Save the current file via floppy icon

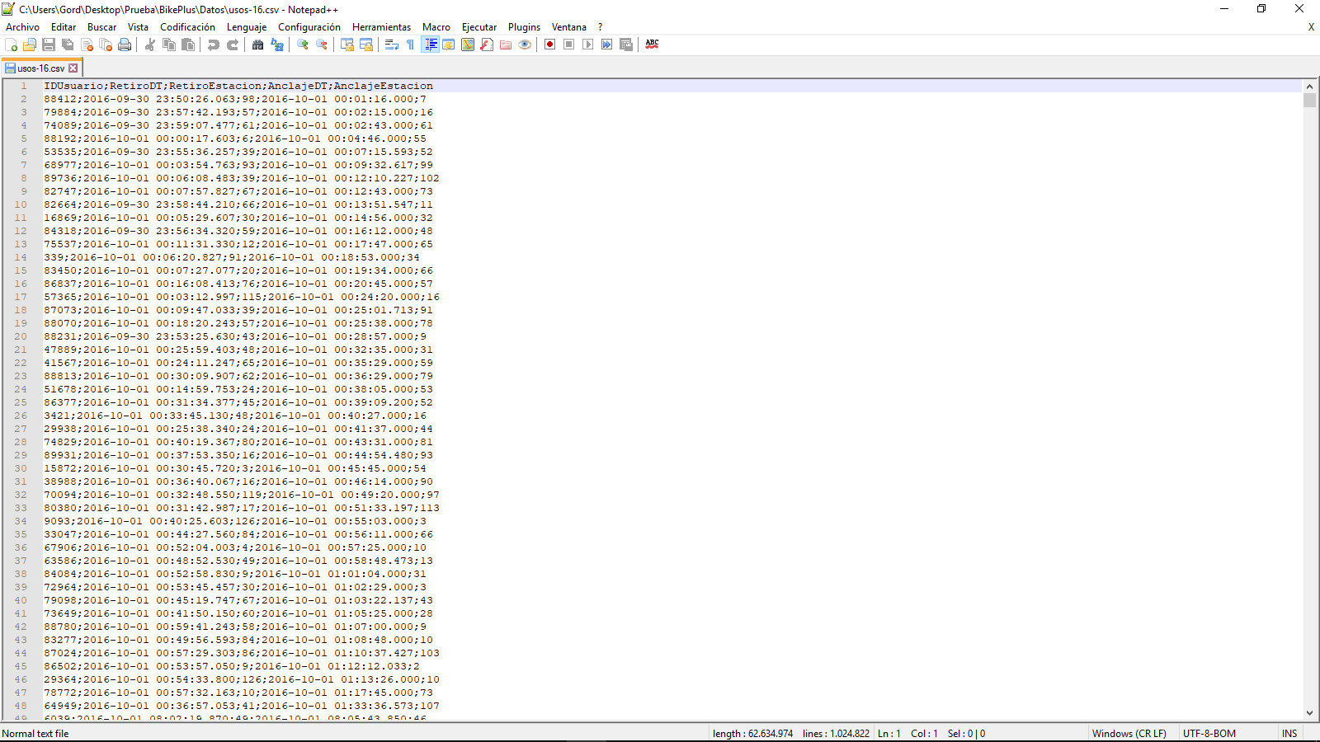click(49, 45)
